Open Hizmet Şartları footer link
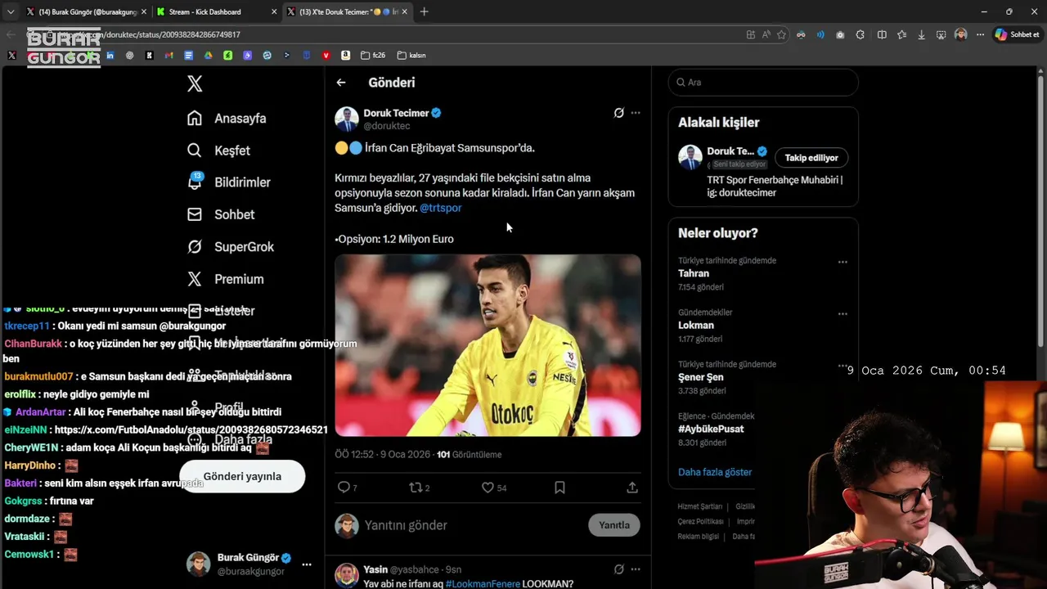The image size is (1047, 589). pyautogui.click(x=699, y=506)
